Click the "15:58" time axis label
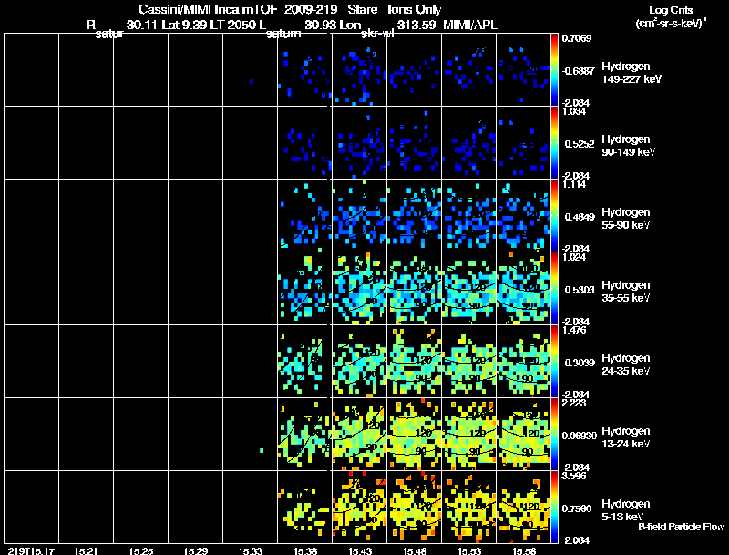729x555 pixels. click(524, 550)
